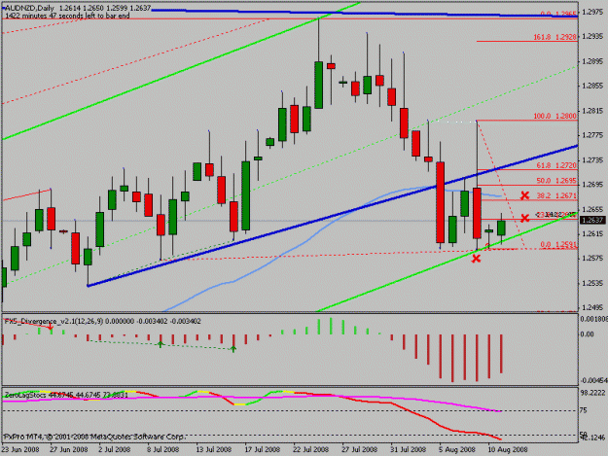This screenshot has height=456, width=608.
Task: Click the 1.2975 price axis label
Action: tap(592, 12)
